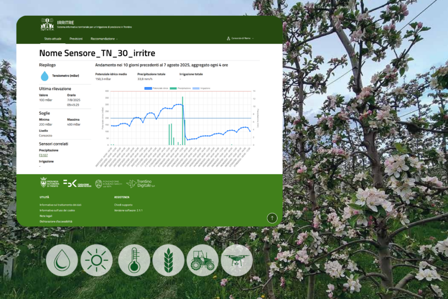Open the Consorzio di Nome dropdown
This screenshot has width=448, height=299.
pyautogui.click(x=241, y=39)
